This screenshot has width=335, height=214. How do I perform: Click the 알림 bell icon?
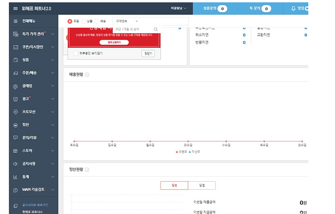(293, 8)
